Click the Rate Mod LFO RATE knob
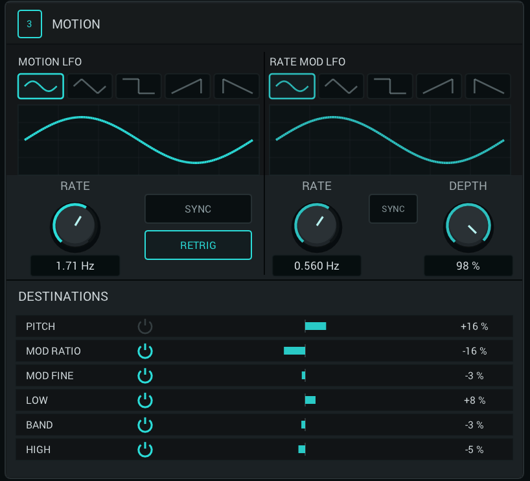Screen dimensions: 530x481 pyautogui.click(x=317, y=227)
